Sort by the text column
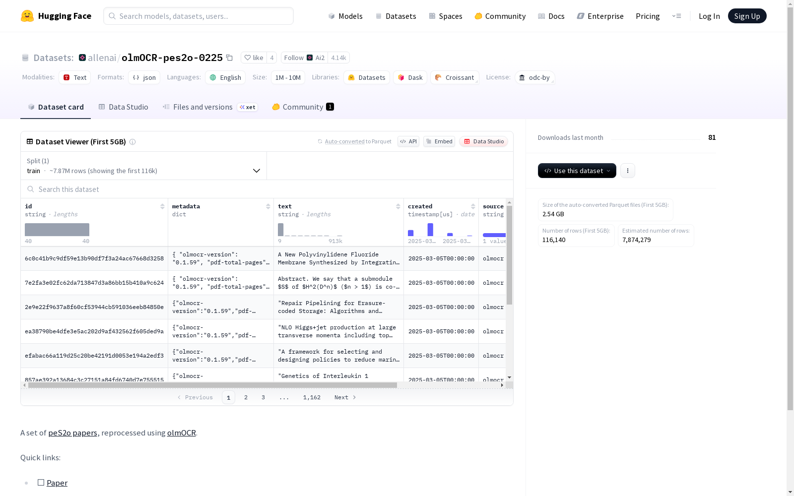 pyautogui.click(x=398, y=206)
